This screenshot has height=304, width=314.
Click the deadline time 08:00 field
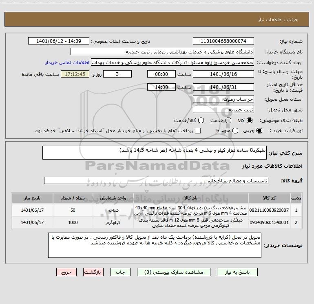pyautogui.click(x=161, y=74)
